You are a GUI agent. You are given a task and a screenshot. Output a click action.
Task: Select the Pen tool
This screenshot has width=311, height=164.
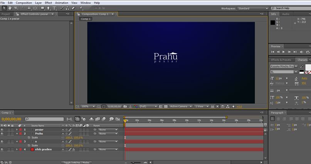[49, 8]
